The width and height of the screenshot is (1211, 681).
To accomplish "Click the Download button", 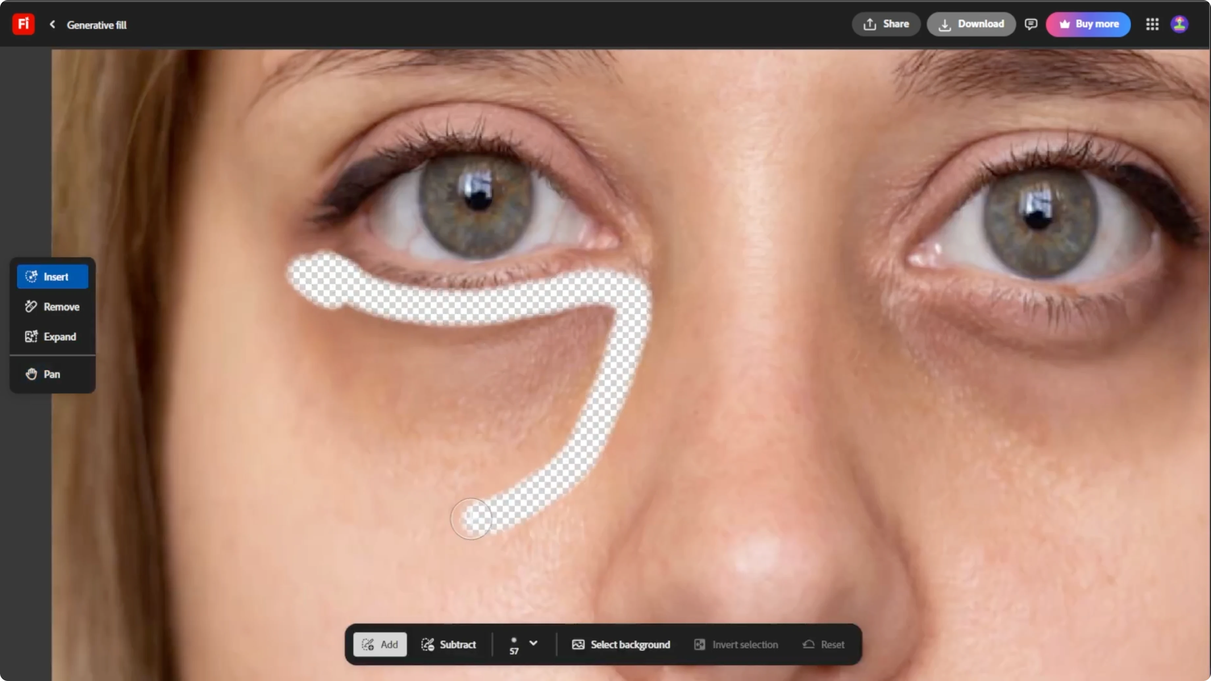I will tap(971, 24).
